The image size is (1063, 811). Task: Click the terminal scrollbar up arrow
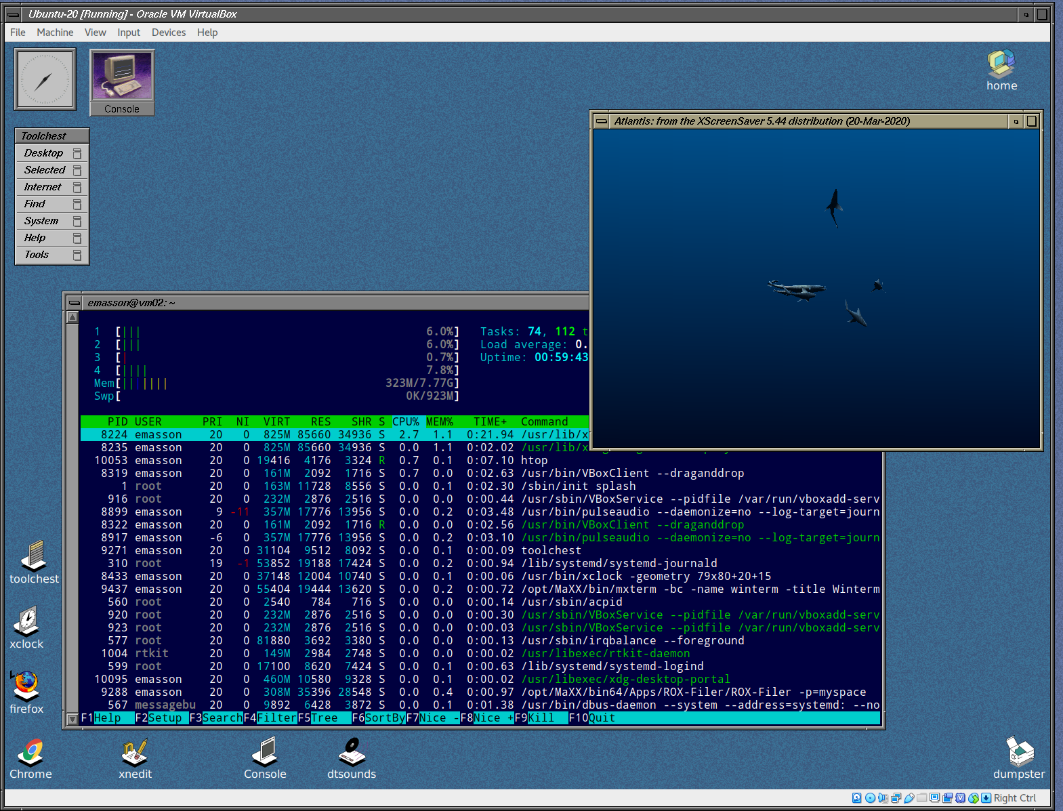tap(72, 317)
